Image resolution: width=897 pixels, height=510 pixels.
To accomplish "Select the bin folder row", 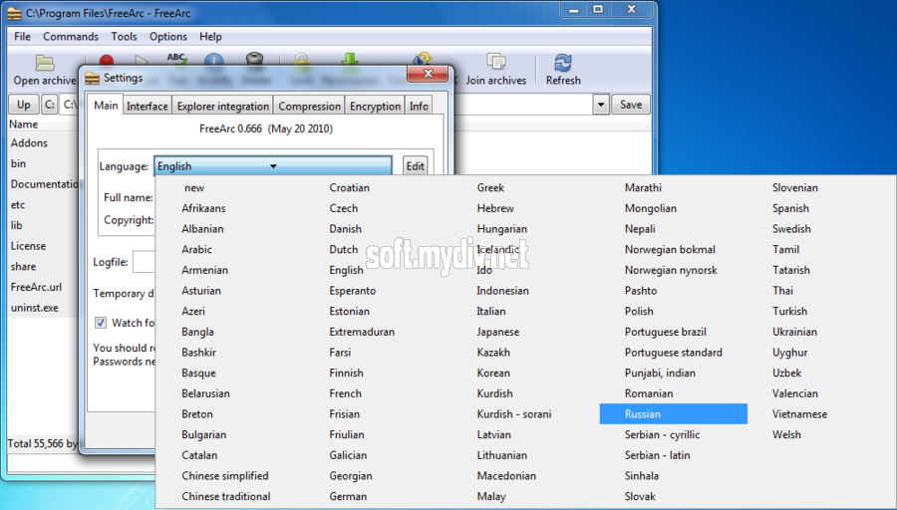I will pyautogui.click(x=43, y=163).
